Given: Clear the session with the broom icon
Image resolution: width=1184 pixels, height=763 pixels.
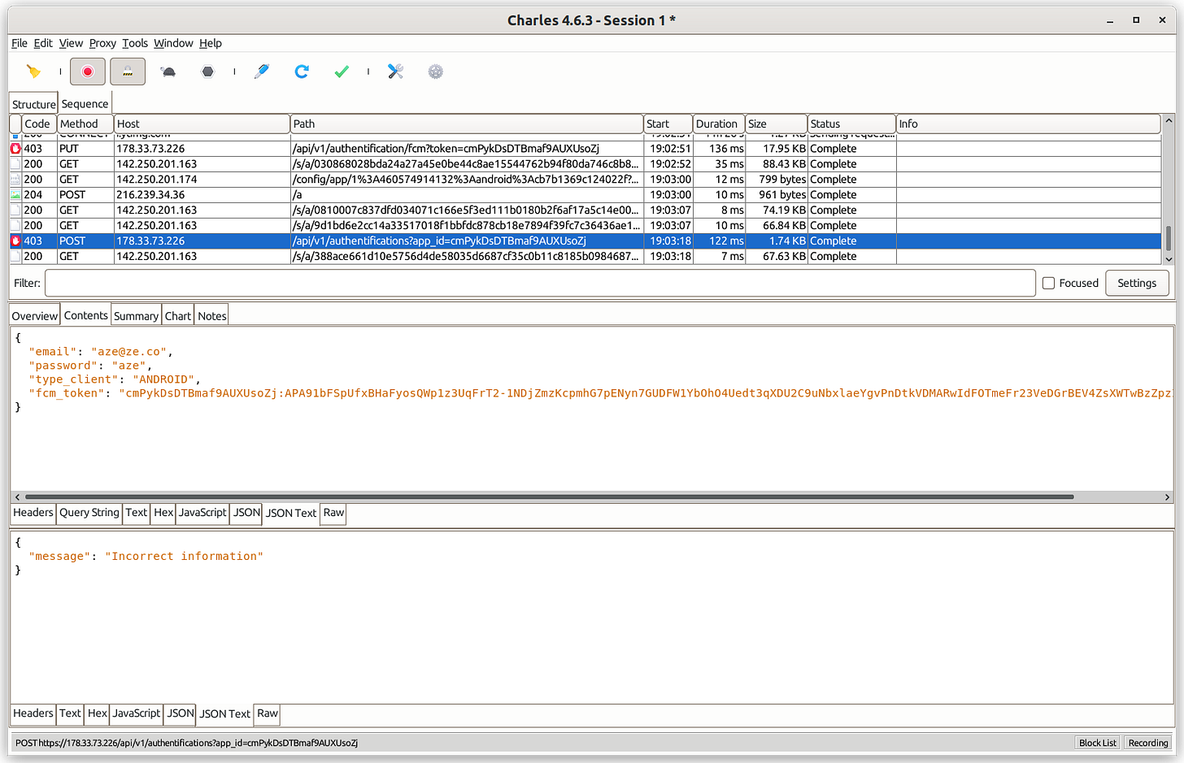Looking at the screenshot, I should click(33, 72).
